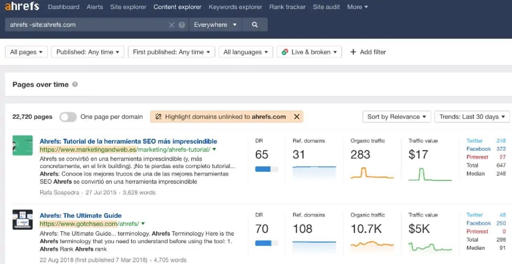Click the search query input field

pos(86,25)
